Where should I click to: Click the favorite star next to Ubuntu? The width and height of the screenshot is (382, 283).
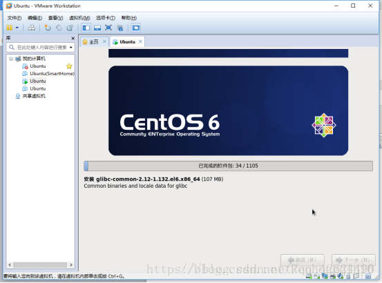[x=69, y=66]
